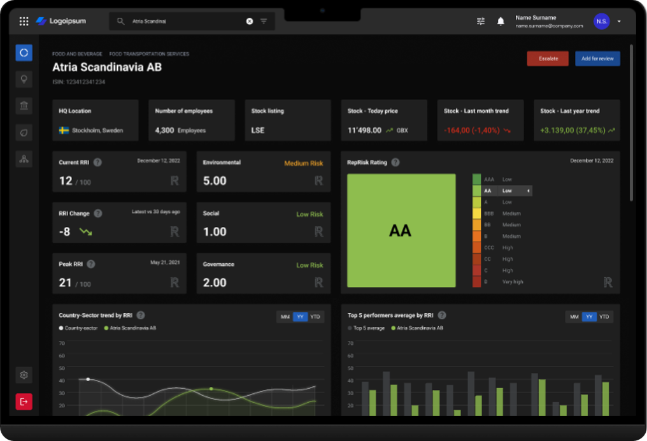Click the Add for review button
Viewport: 647px width, 441px height.
pos(597,59)
